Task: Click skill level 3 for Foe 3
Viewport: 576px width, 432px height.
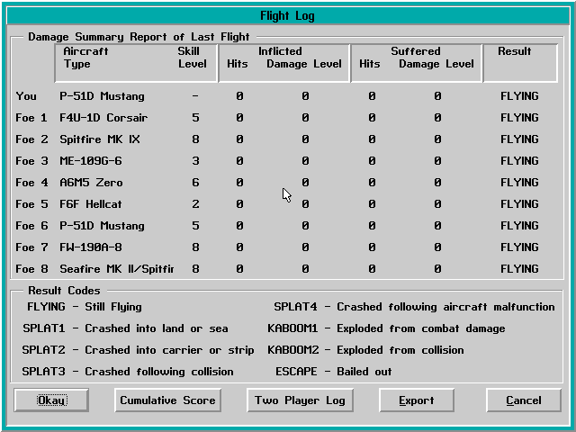Action: [x=195, y=161]
